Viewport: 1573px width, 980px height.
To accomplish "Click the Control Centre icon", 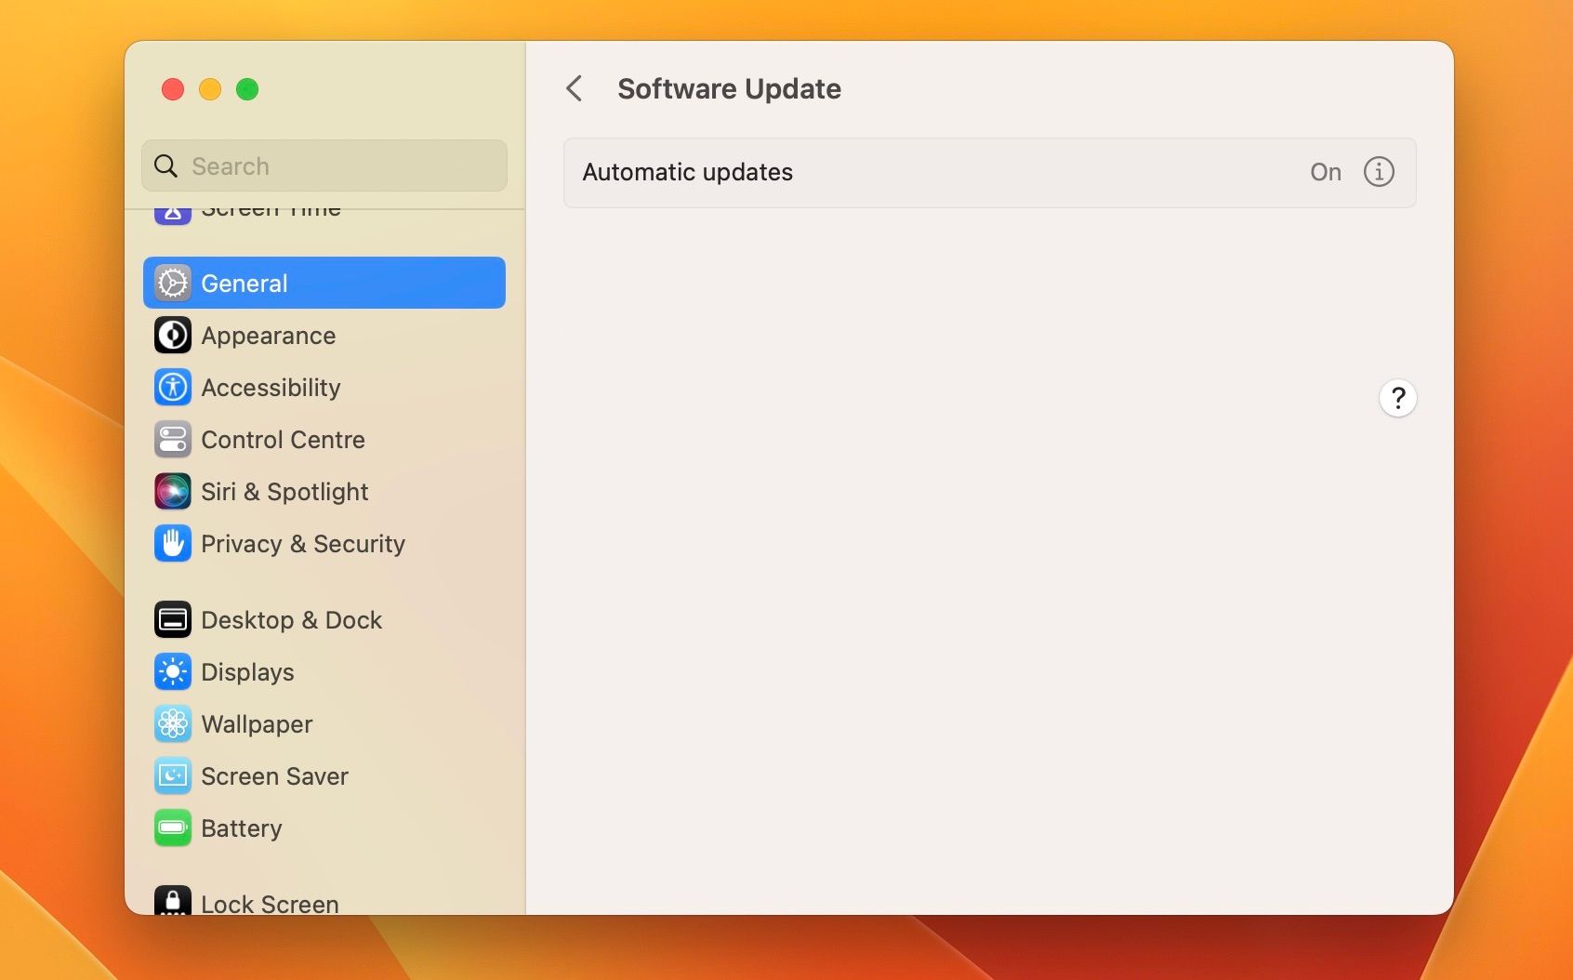I will [x=173, y=440].
